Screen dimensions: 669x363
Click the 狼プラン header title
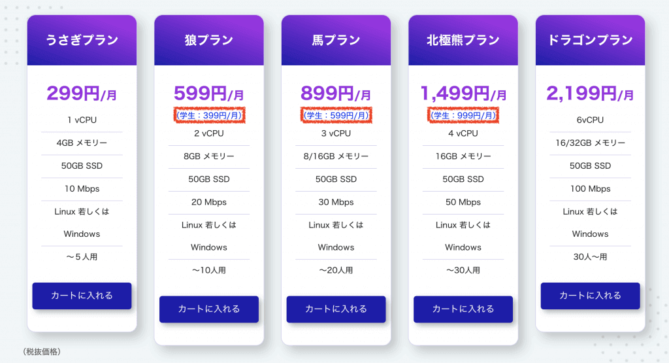209,40
